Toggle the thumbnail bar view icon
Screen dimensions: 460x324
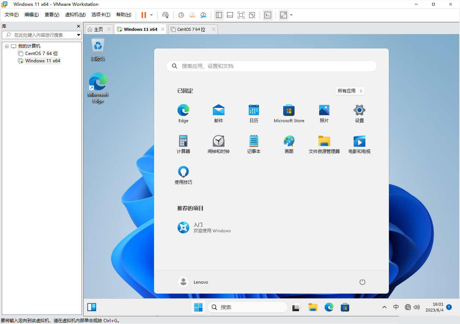point(230,15)
